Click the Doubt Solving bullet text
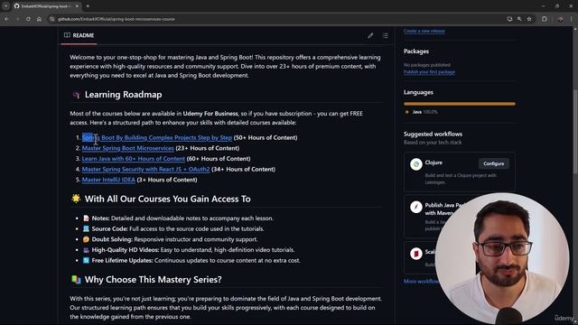 point(174,239)
